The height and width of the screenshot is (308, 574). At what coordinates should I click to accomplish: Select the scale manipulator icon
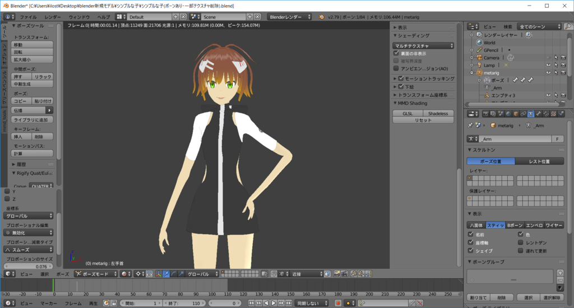pyautogui.click(x=181, y=274)
